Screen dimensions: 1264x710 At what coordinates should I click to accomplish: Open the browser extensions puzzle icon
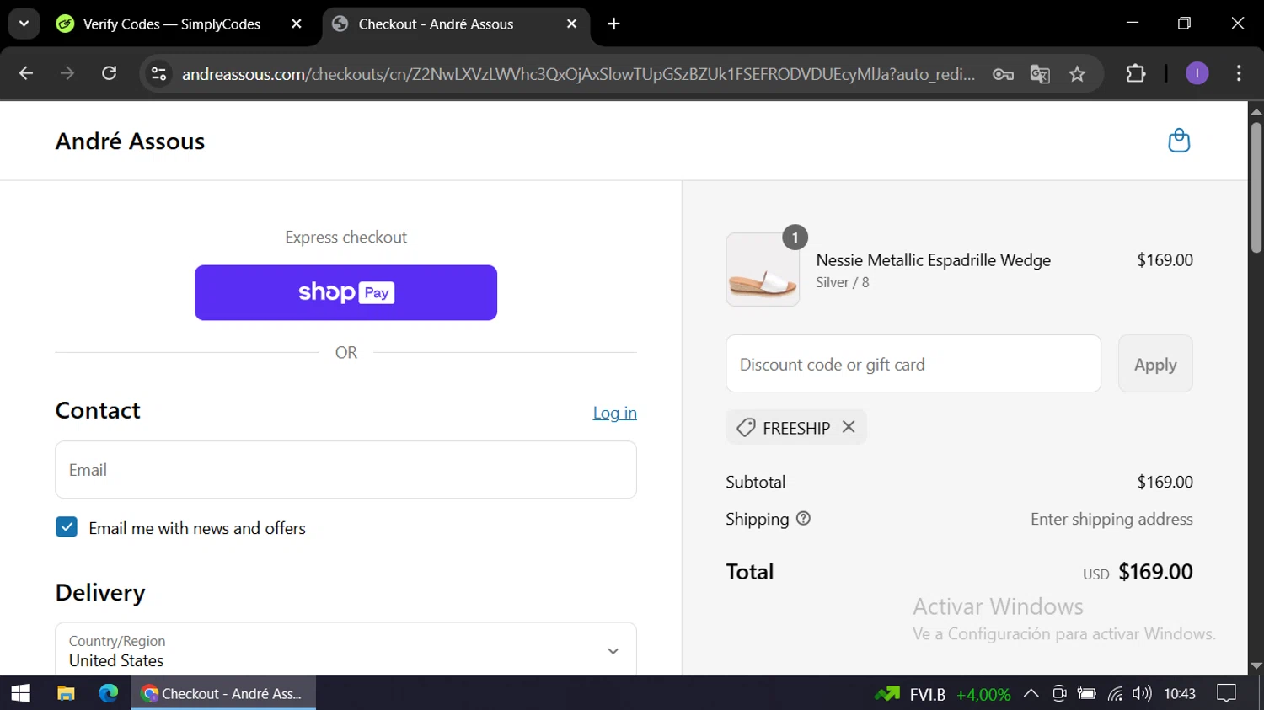click(1136, 73)
